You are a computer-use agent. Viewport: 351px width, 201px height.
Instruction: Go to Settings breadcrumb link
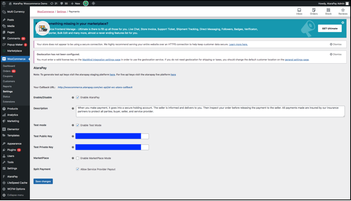point(61,12)
